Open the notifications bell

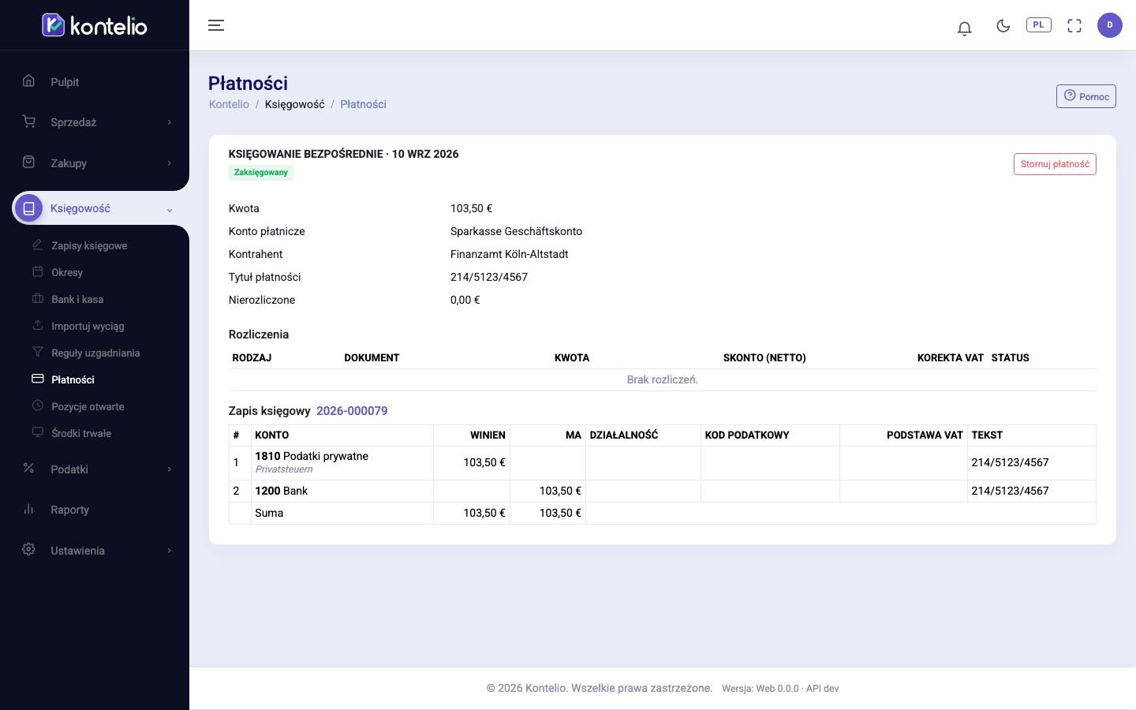(964, 28)
